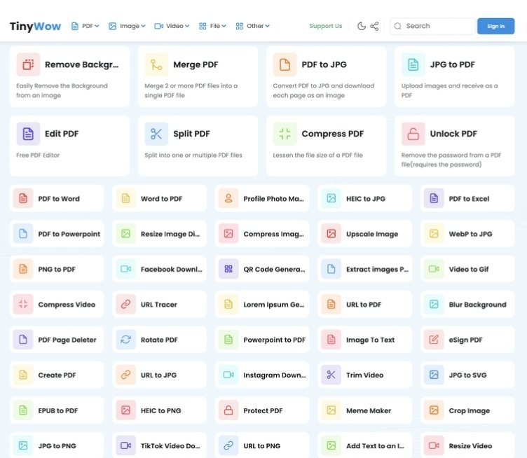
Task: Click the Protect PDF lock icon
Action: 228,410
